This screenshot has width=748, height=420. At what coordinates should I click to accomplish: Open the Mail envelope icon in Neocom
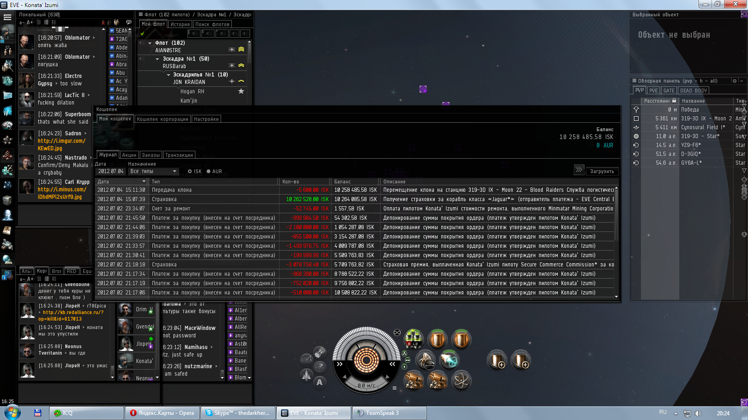[7, 95]
